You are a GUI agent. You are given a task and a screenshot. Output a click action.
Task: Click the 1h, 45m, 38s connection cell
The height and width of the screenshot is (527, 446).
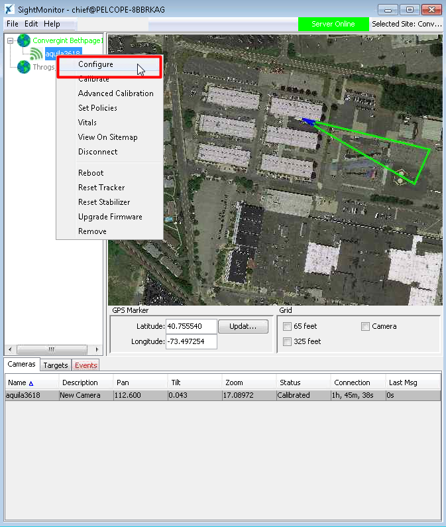(358, 395)
